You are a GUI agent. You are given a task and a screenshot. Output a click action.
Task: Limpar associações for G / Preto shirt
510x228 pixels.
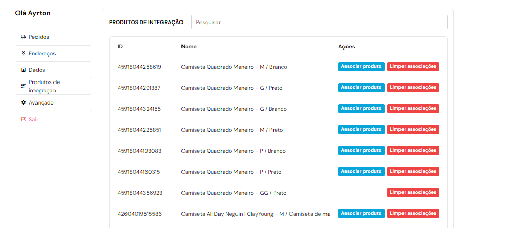[x=413, y=88]
